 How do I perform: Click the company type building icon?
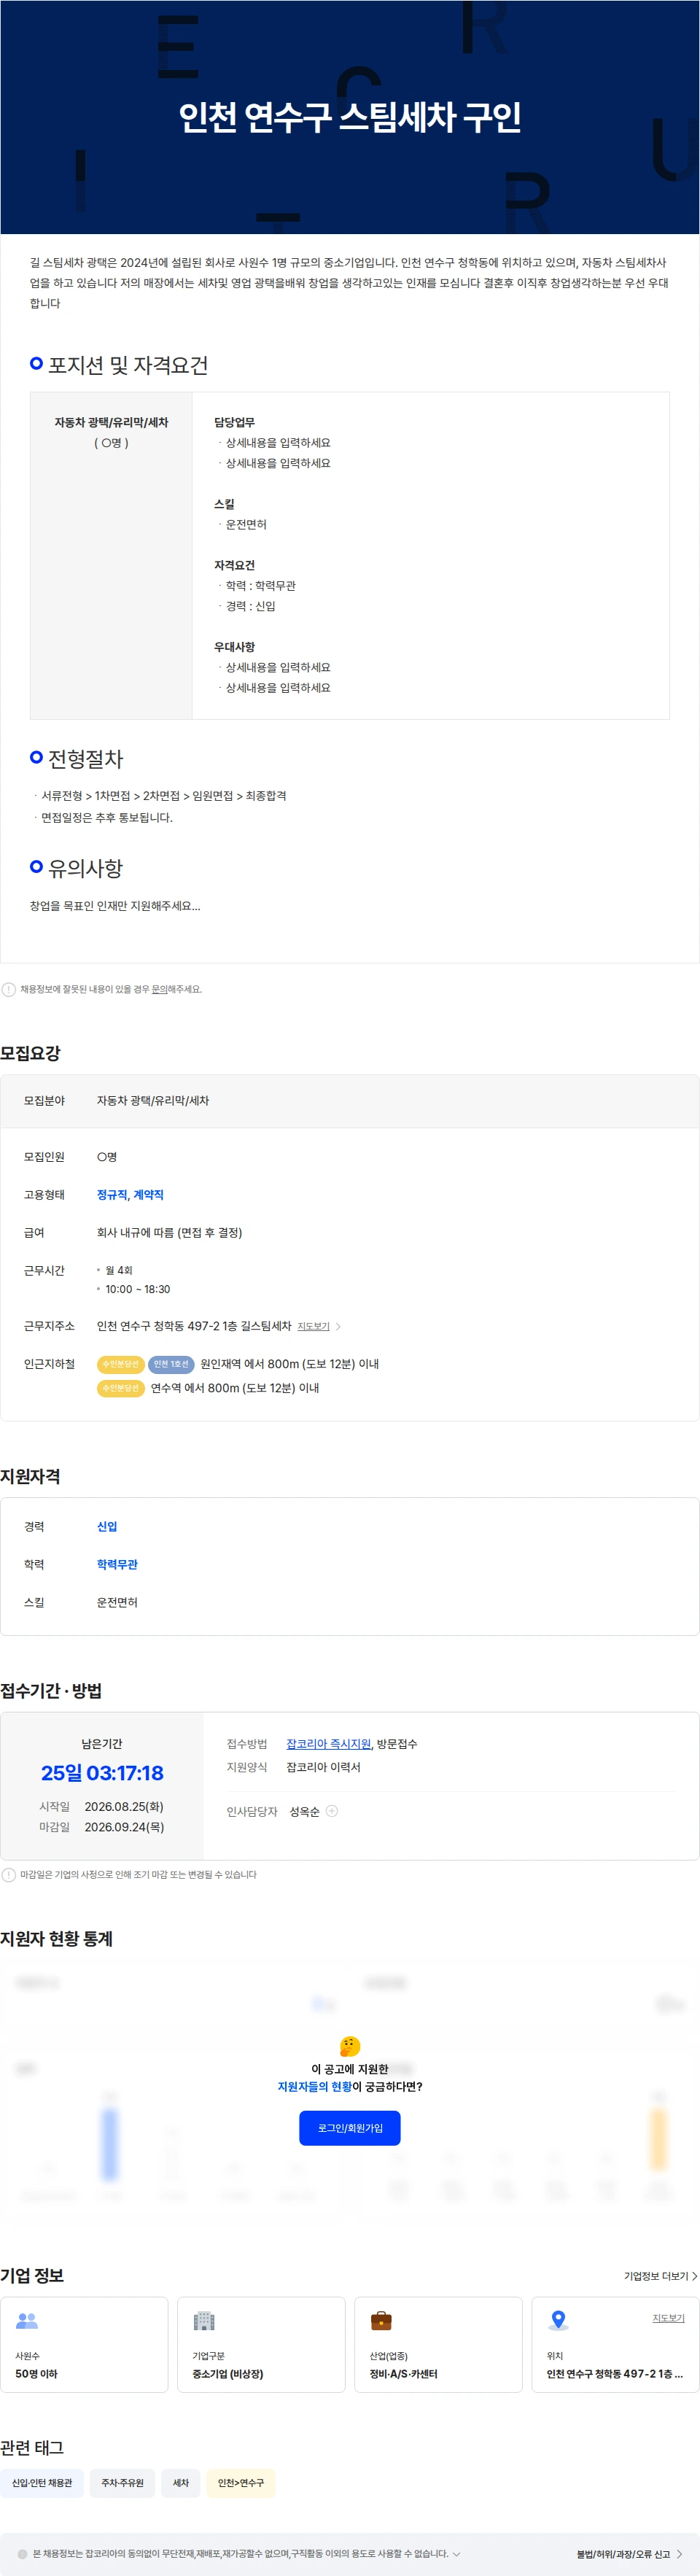point(204,2320)
